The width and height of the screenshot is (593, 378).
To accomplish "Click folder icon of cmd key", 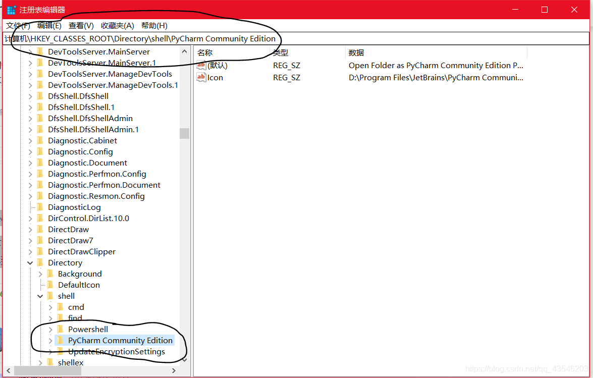I will tap(60, 307).
